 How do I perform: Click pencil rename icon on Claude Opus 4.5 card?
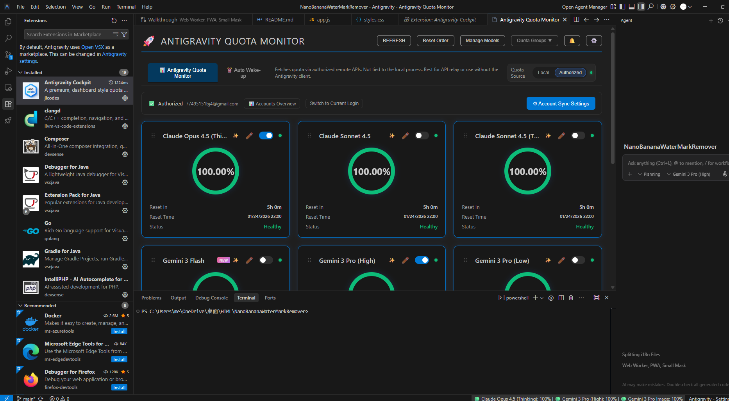coord(249,136)
